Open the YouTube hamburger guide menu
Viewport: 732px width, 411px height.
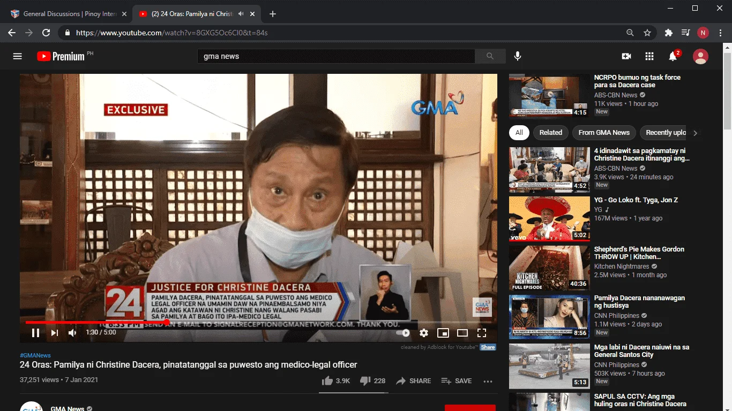click(18, 56)
